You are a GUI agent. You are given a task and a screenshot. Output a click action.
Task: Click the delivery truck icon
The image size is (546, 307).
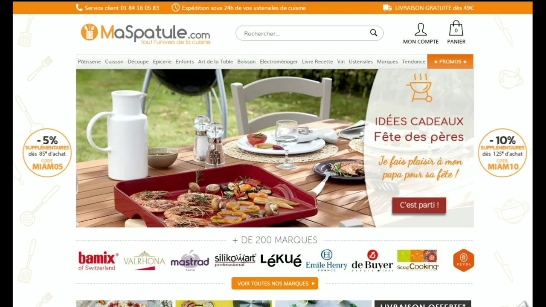pos(387,8)
